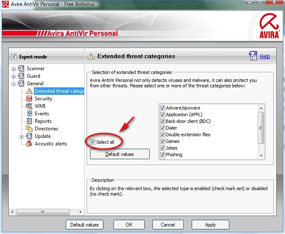Click the Events icon in tree
Image resolution: width=285 pixels, height=234 pixels.
point(29,114)
